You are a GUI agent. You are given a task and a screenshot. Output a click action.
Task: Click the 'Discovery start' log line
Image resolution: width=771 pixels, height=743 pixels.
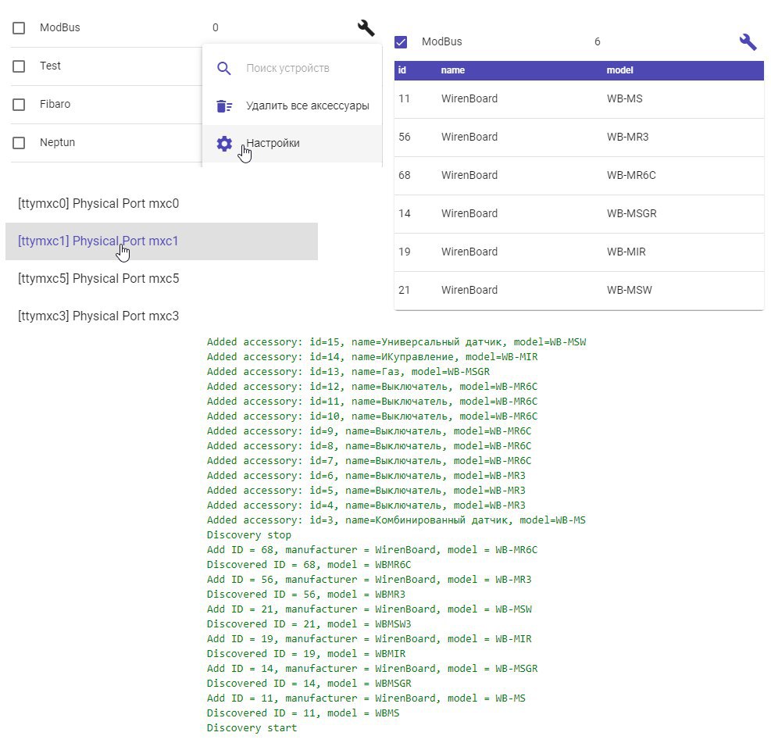(x=252, y=728)
